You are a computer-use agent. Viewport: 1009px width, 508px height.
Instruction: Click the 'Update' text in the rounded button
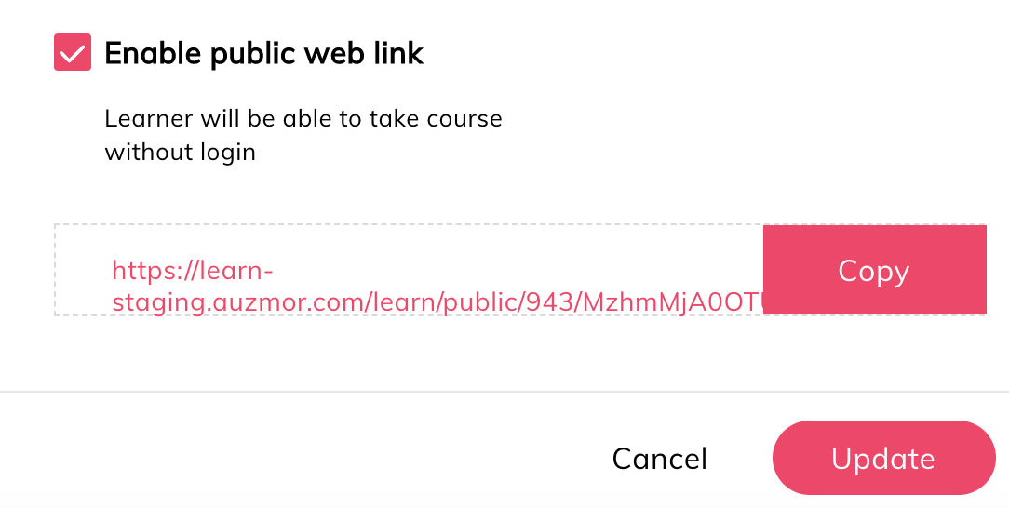tap(882, 459)
